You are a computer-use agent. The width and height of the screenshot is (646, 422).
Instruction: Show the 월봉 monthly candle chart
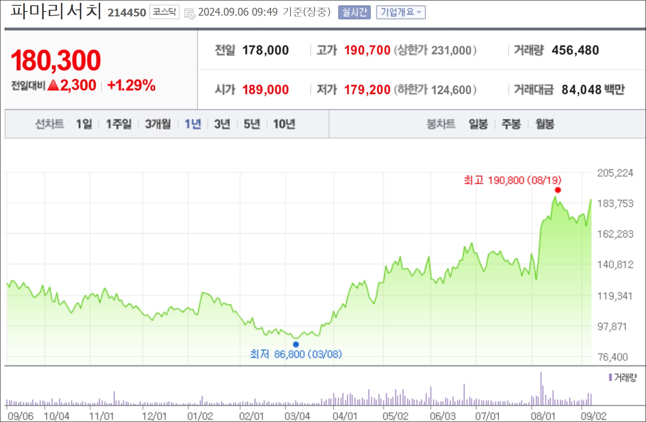click(545, 124)
